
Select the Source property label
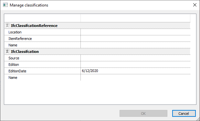pyautogui.click(x=14, y=58)
